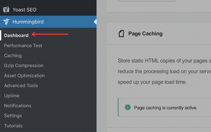Screen dimensions: 211x132
Task: Open the Yoast SEO menu
Action: [x=48, y=10]
